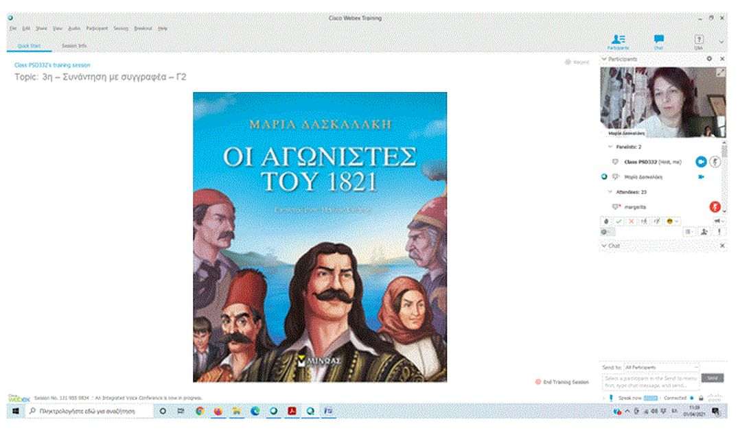Screen dimensions: 751x439
Task: Click the shared book cover image
Action: [320, 237]
